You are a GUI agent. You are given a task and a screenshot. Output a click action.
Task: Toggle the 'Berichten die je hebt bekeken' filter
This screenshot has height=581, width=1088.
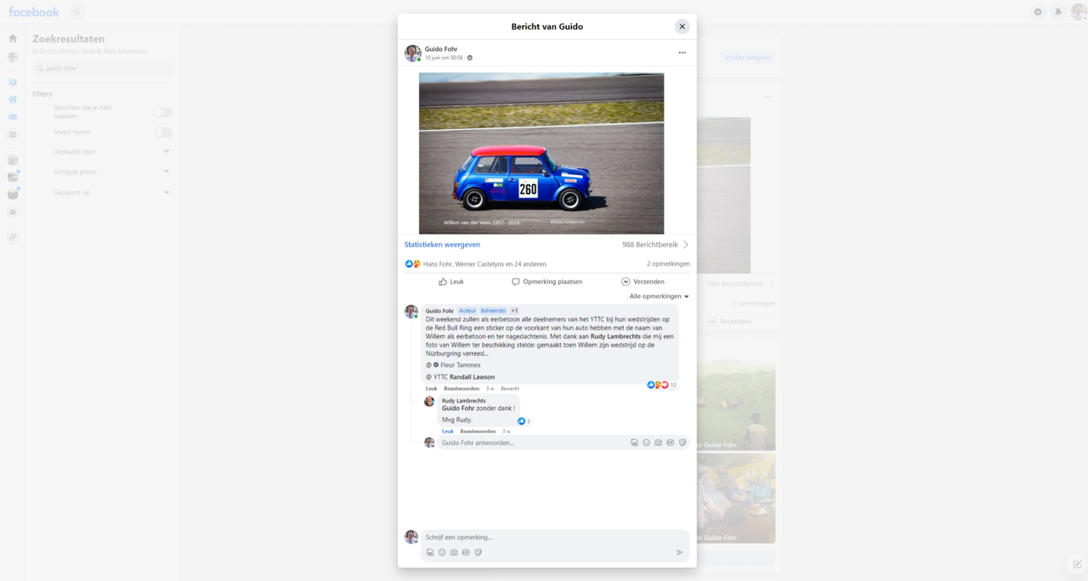[x=163, y=112]
